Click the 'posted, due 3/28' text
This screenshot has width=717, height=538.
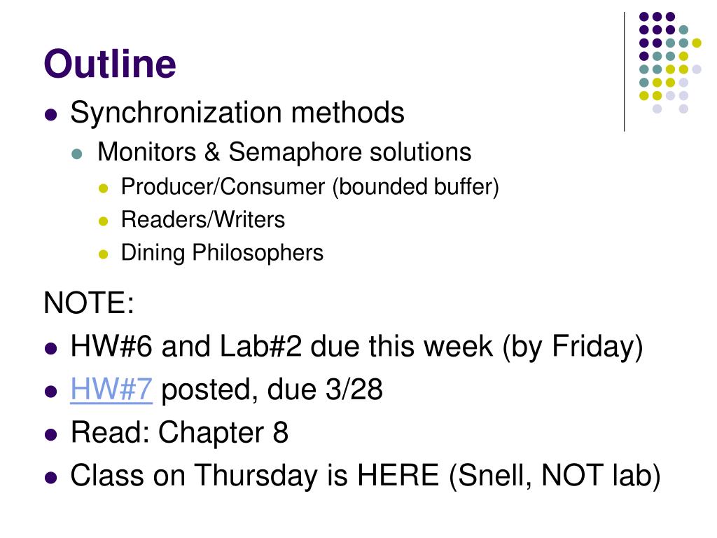click(x=272, y=389)
